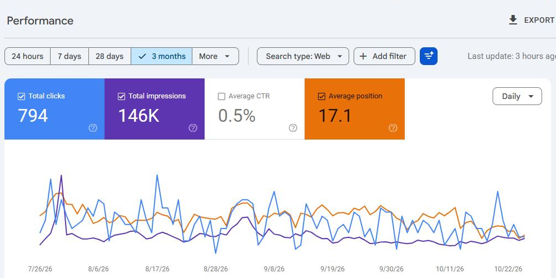Select the 7 days range
The height and width of the screenshot is (278, 556).
coord(69,56)
